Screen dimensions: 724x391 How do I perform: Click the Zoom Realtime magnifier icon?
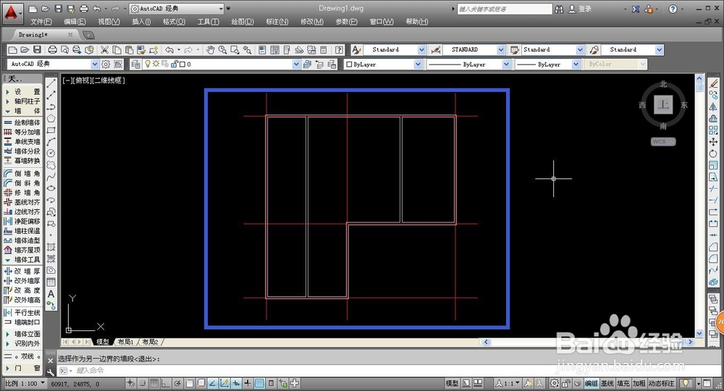coord(222,50)
